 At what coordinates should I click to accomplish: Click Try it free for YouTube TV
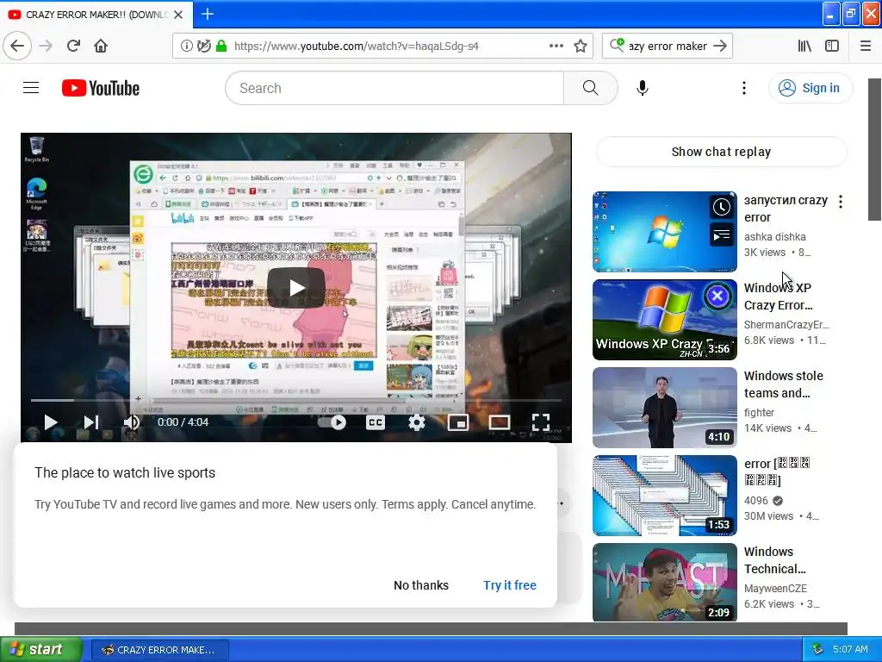pyautogui.click(x=510, y=585)
